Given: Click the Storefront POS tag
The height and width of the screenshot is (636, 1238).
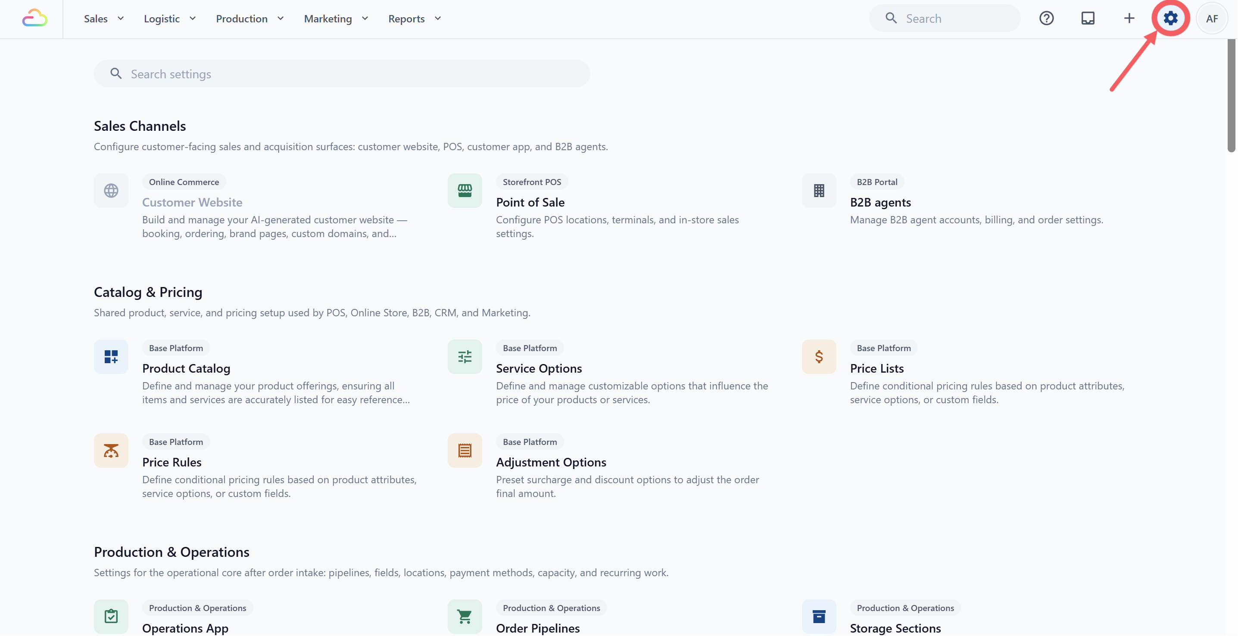Looking at the screenshot, I should pyautogui.click(x=532, y=182).
